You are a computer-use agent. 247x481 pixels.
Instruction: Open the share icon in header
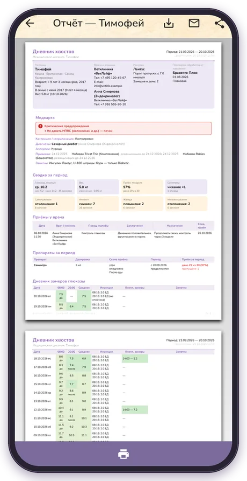(220, 23)
